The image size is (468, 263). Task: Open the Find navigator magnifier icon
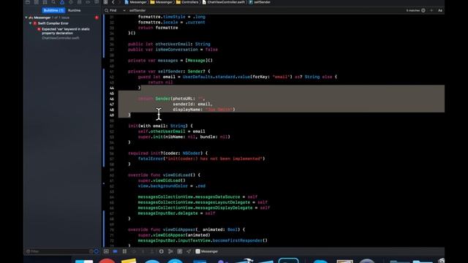coord(53,2)
